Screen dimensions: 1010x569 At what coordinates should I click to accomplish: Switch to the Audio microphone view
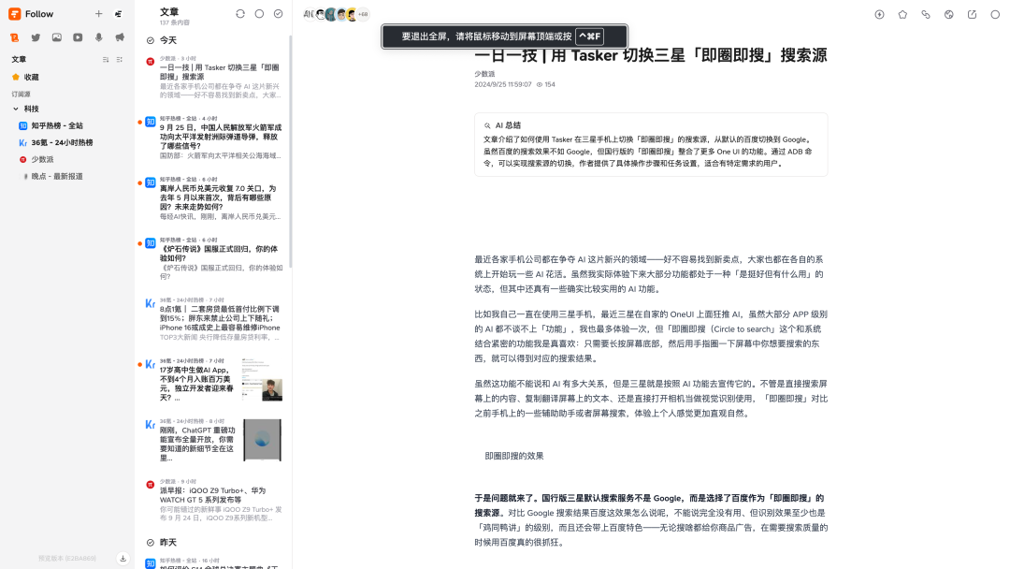98,37
